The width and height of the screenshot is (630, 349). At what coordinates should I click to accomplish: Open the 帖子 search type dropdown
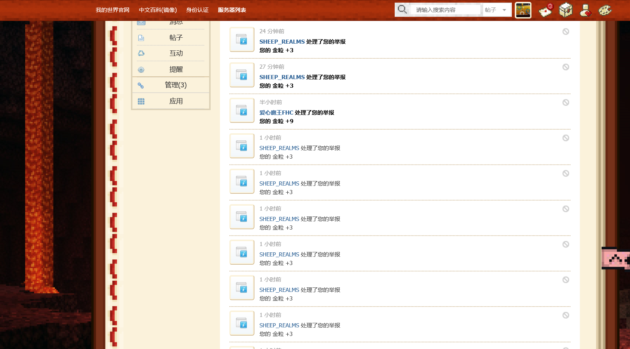[496, 10]
